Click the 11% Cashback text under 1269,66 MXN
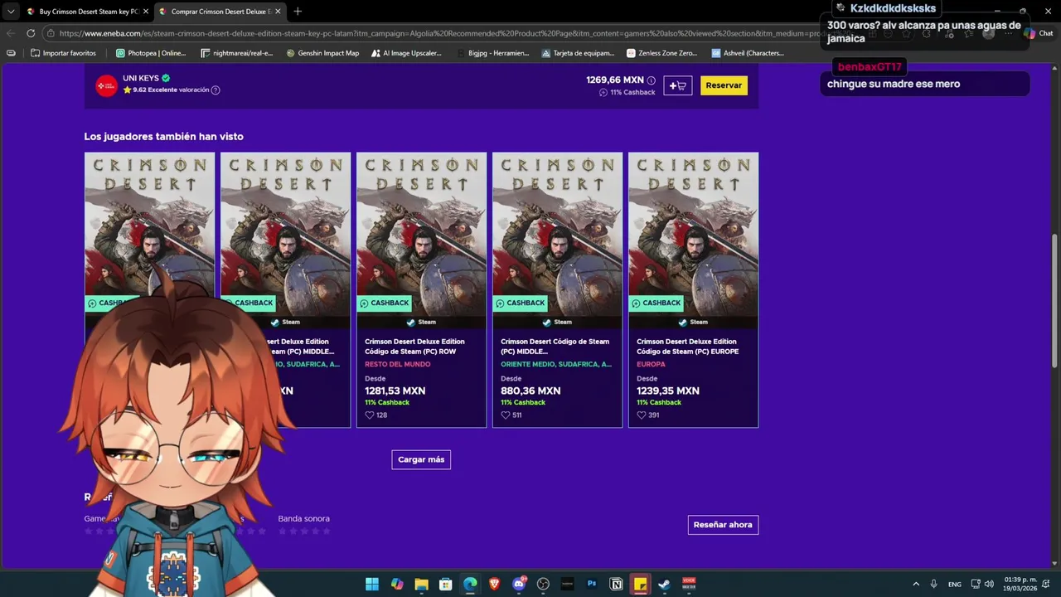The height and width of the screenshot is (597, 1061). tap(632, 92)
